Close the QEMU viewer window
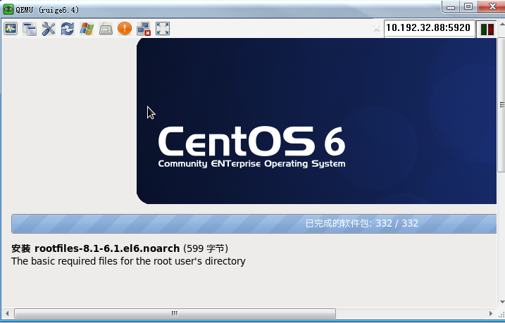 pyautogui.click(x=492, y=7)
